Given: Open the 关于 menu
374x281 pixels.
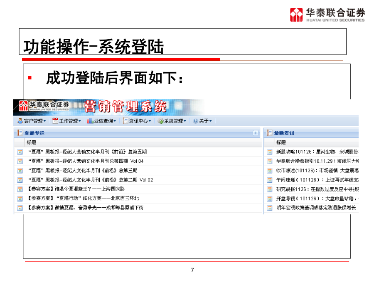Looking at the screenshot, I should coord(202,121).
